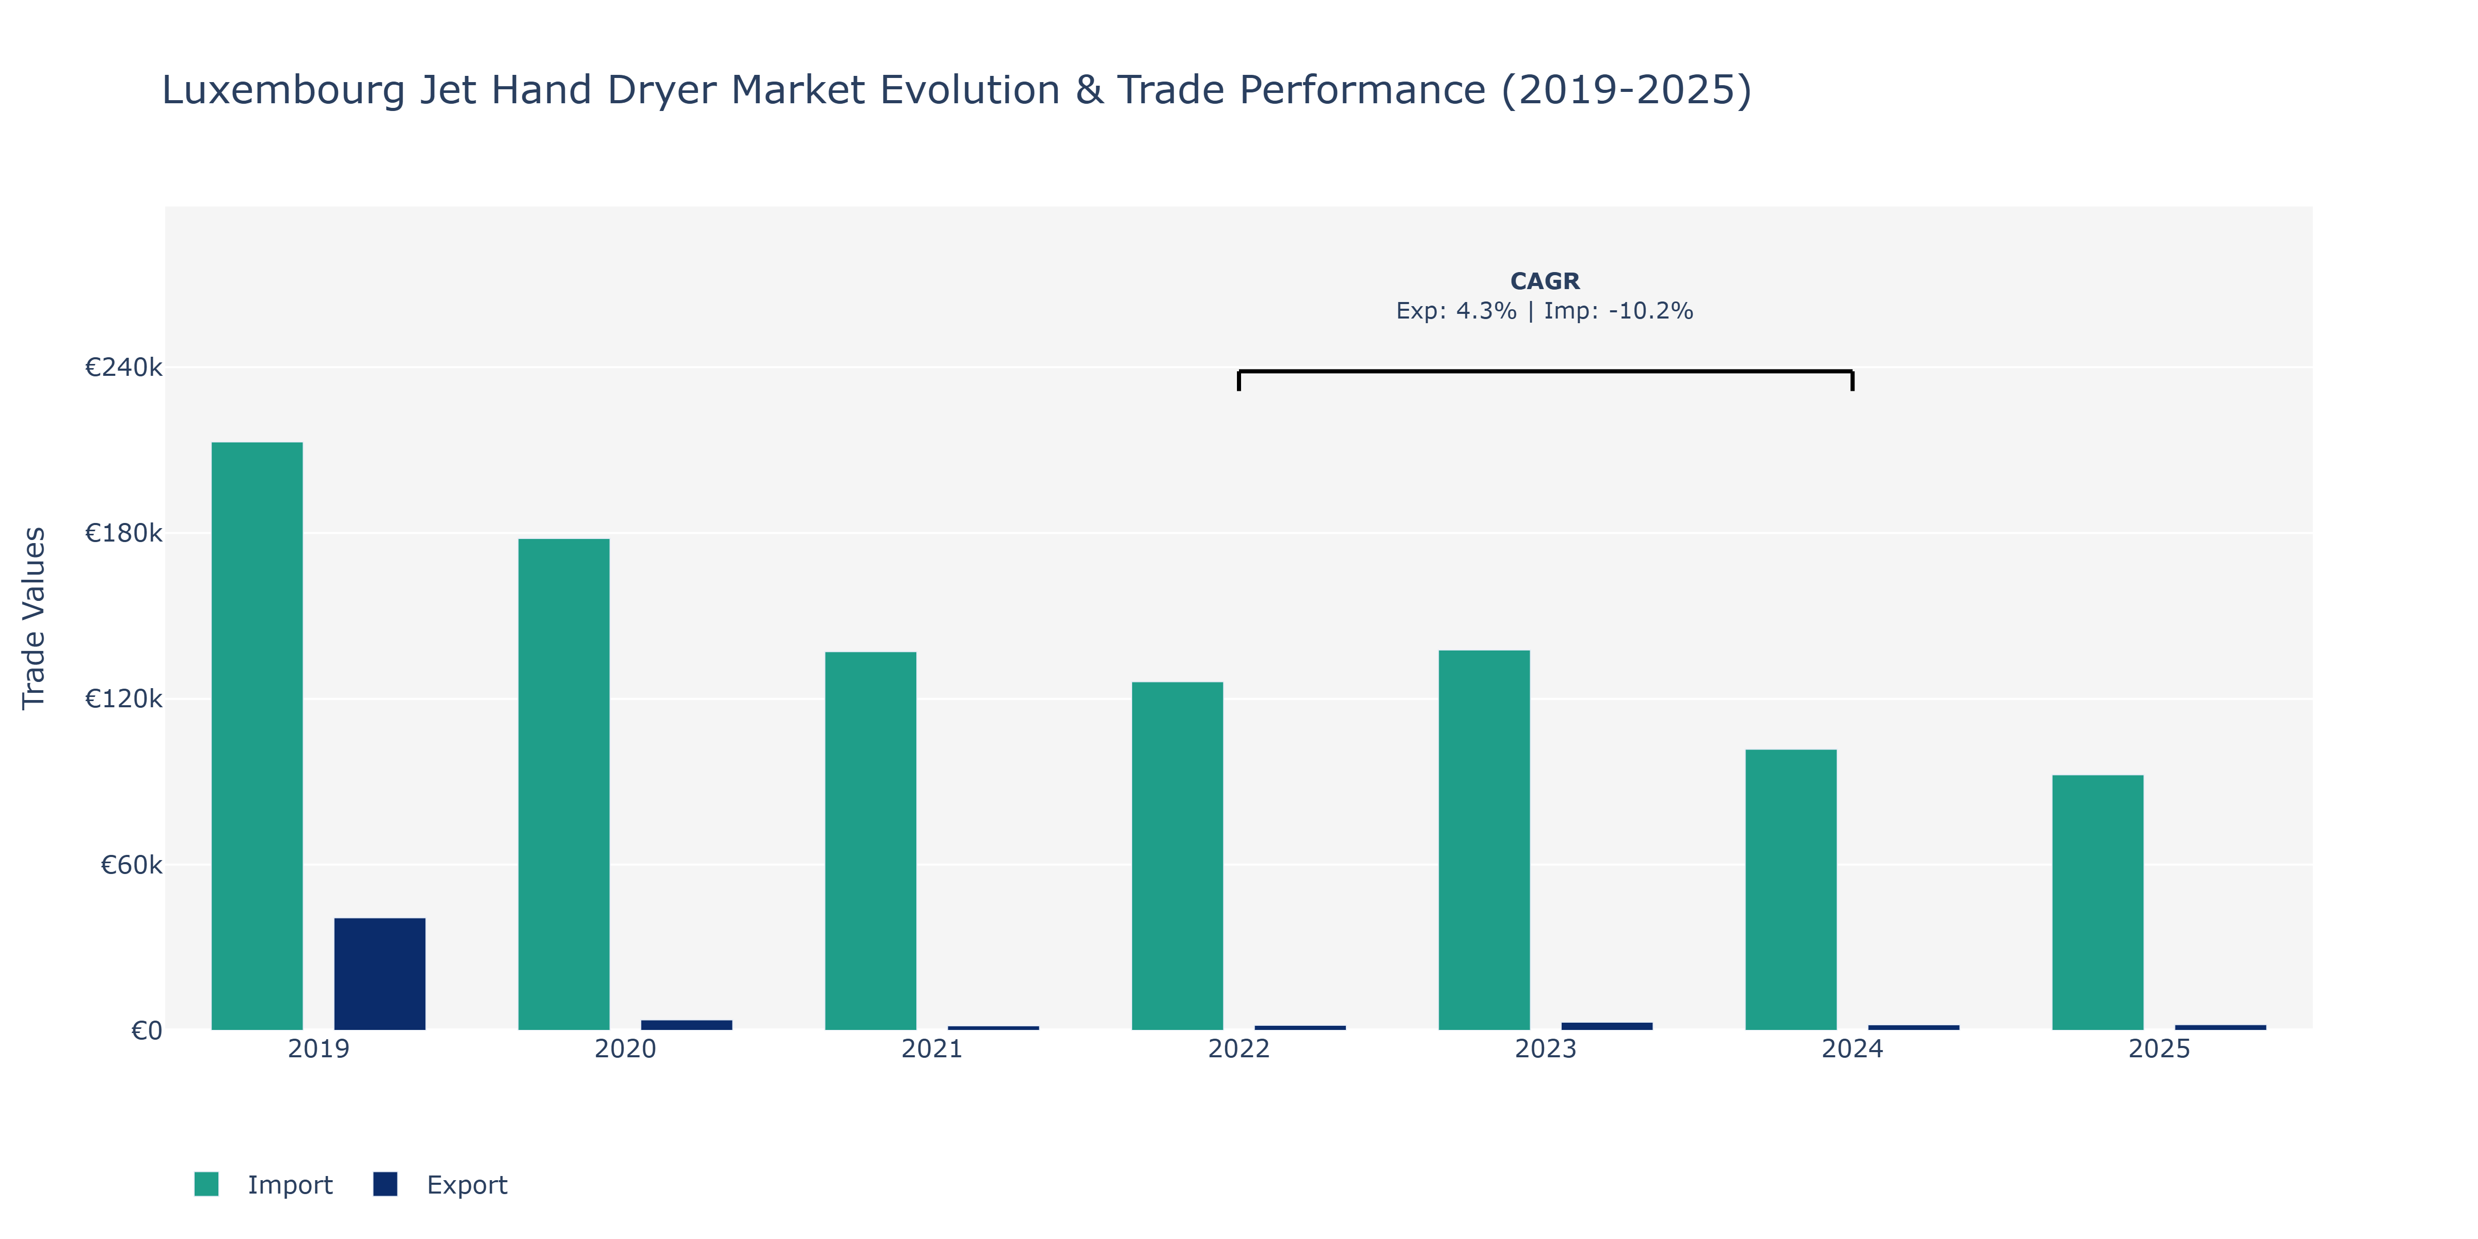The height and width of the screenshot is (1239, 2478).
Task: Click the €60k axis label
Action: [x=132, y=865]
